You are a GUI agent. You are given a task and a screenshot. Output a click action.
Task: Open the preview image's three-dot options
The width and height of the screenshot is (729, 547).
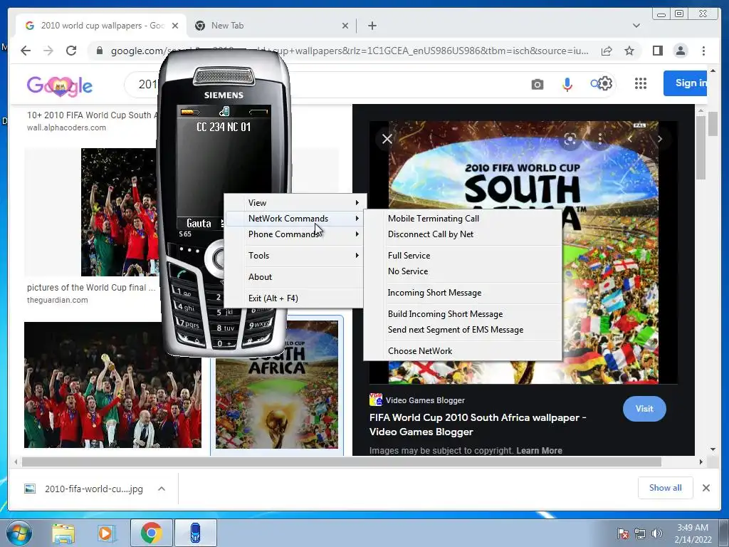point(600,139)
